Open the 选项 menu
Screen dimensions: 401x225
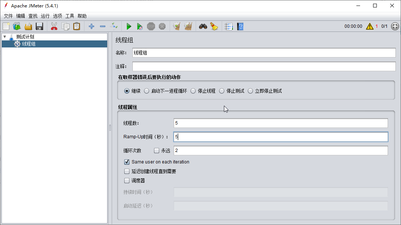(57, 16)
